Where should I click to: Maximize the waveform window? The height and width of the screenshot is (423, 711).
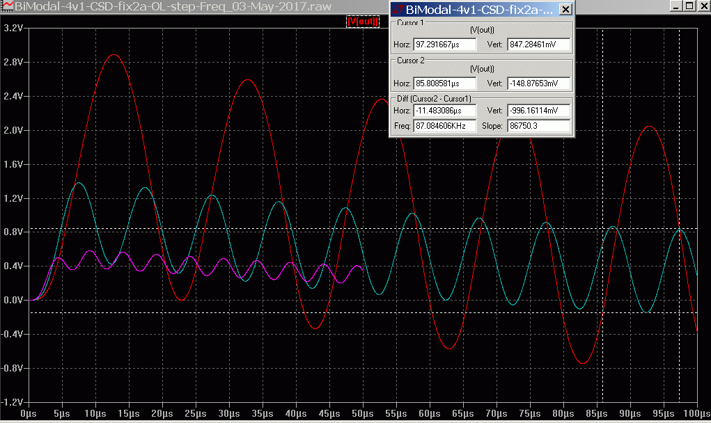pyautogui.click(x=689, y=6)
